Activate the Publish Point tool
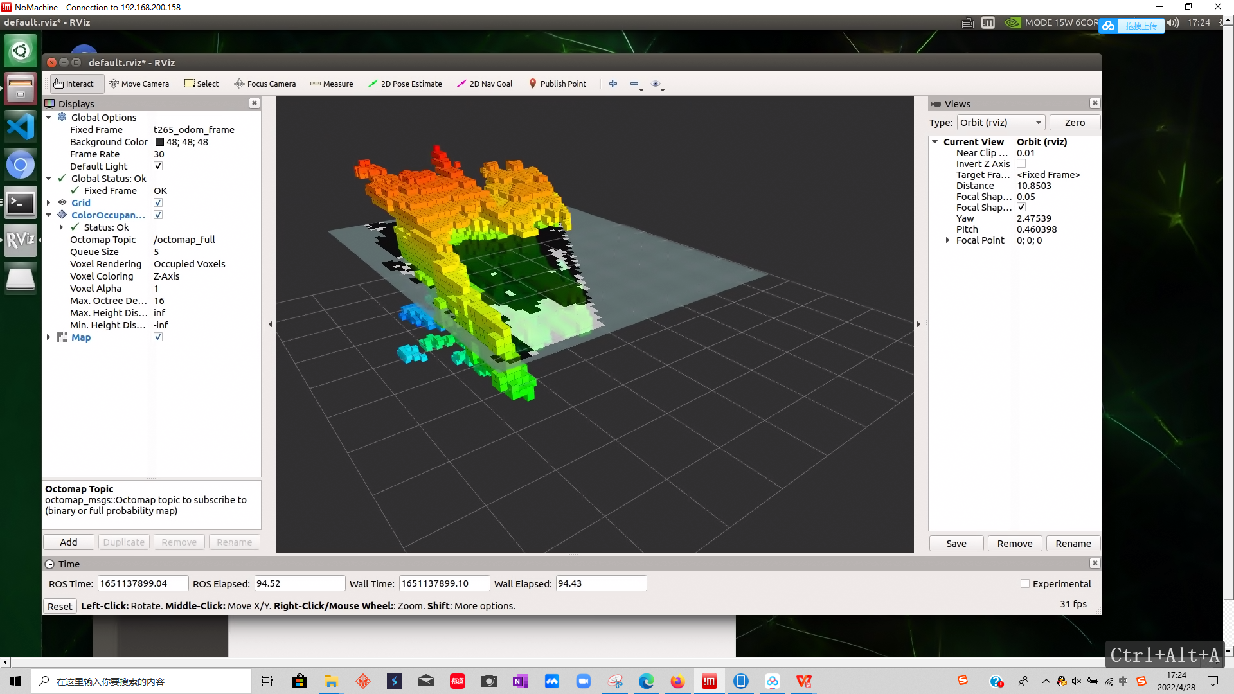 (557, 84)
